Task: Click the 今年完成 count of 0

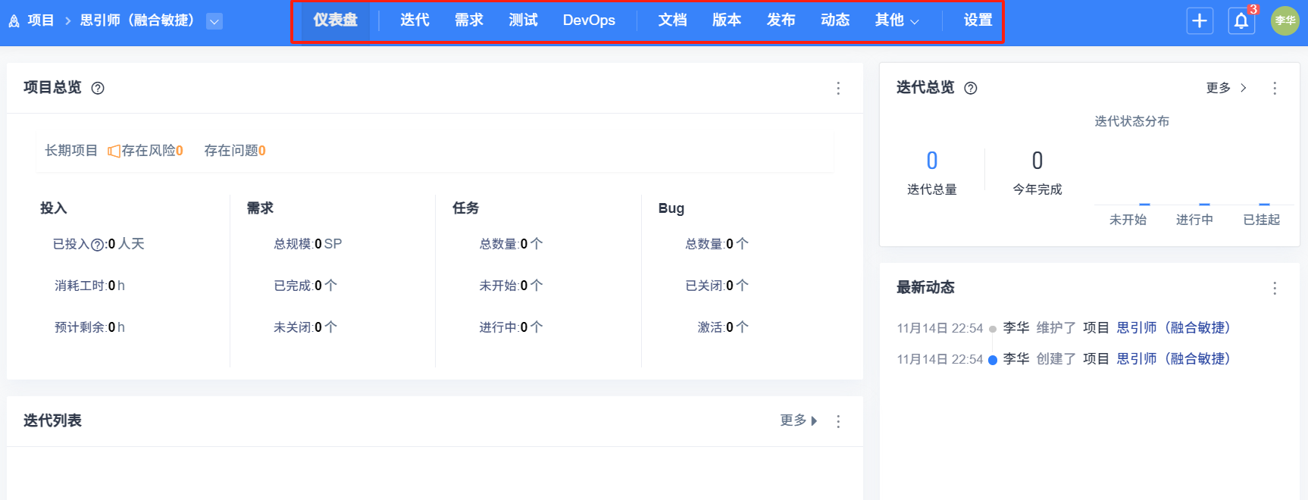Action: 1037,161
